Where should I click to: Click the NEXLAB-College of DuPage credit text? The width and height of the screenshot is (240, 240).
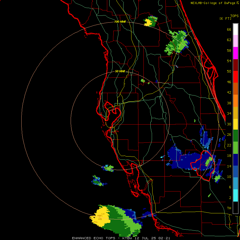point(213,3)
